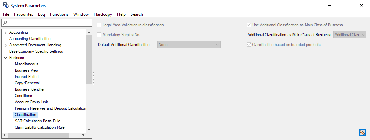The width and height of the screenshot is (370, 140).
Task: Select Insured Period tree item
Action: [x=27, y=77]
